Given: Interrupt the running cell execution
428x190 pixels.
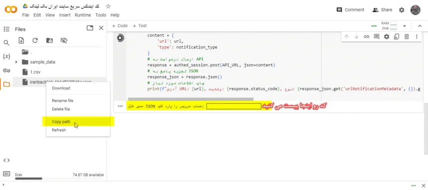Looking at the screenshot, I should [x=120, y=38].
